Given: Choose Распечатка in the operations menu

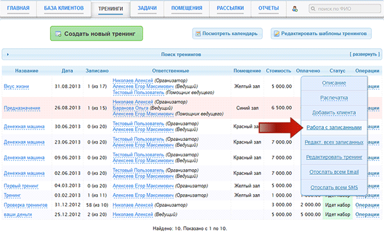Looking at the screenshot, I should pyautogui.click(x=334, y=98).
